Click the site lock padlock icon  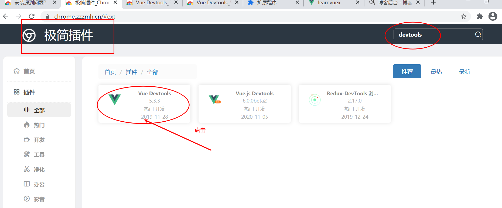pyautogui.click(x=48, y=17)
